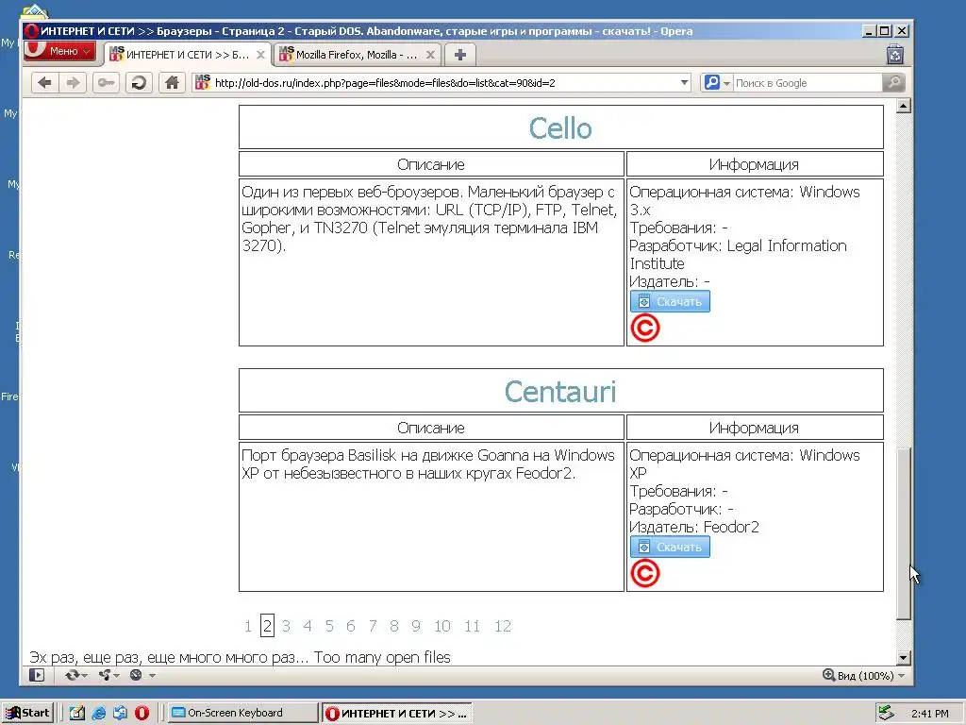This screenshot has width=966, height=725.
Task: Click the site favicon in address bar
Action: (x=202, y=83)
